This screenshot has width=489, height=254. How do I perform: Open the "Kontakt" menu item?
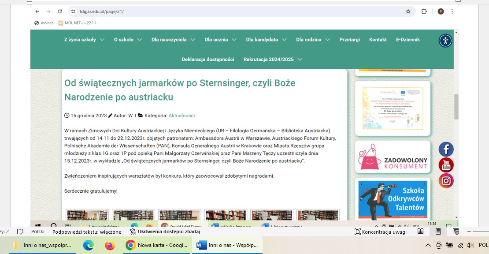[x=378, y=40]
